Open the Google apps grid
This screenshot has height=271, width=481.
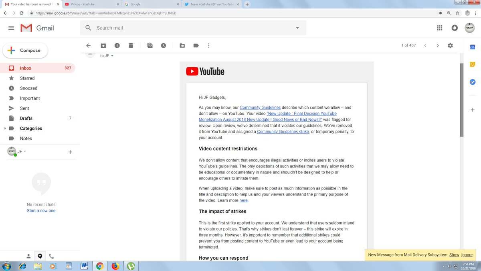point(439,28)
